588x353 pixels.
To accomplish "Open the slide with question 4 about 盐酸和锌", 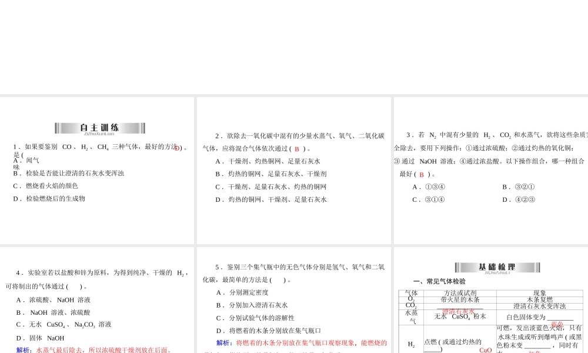I will tap(97, 300).
